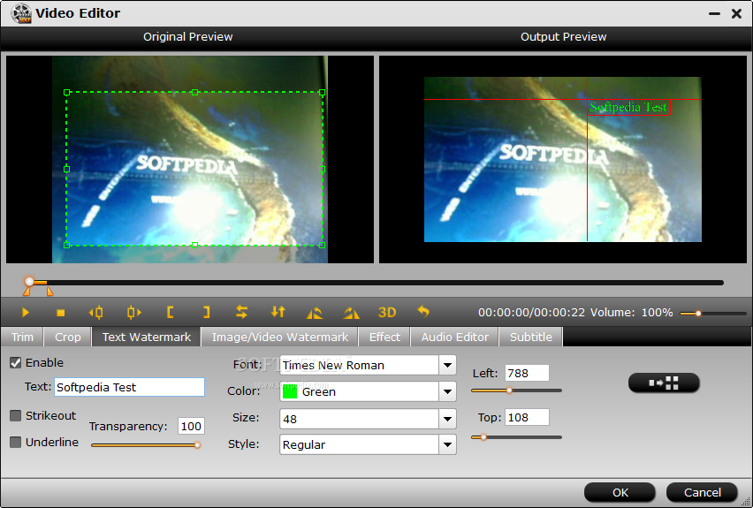Open watermark position preset grid button
Viewport: 753px width, 508px height.
pyautogui.click(x=664, y=383)
